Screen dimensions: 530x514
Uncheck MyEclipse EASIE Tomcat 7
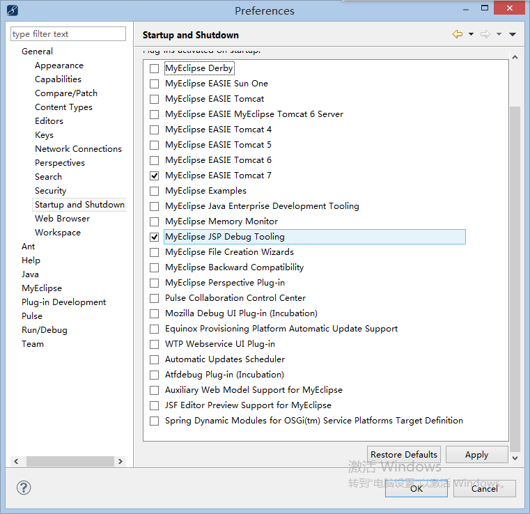154,176
